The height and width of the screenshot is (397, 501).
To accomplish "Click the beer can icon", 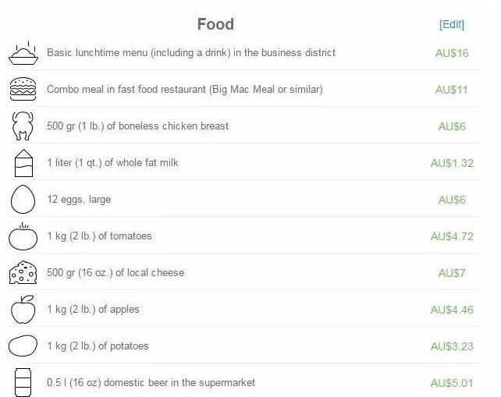I will [x=23, y=382].
